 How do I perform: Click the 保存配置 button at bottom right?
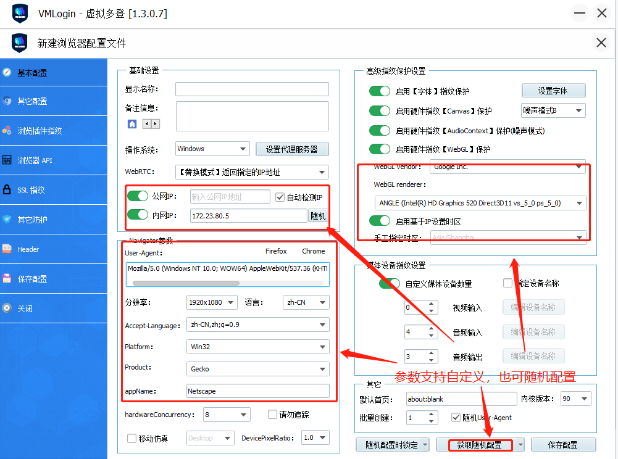pos(563,445)
